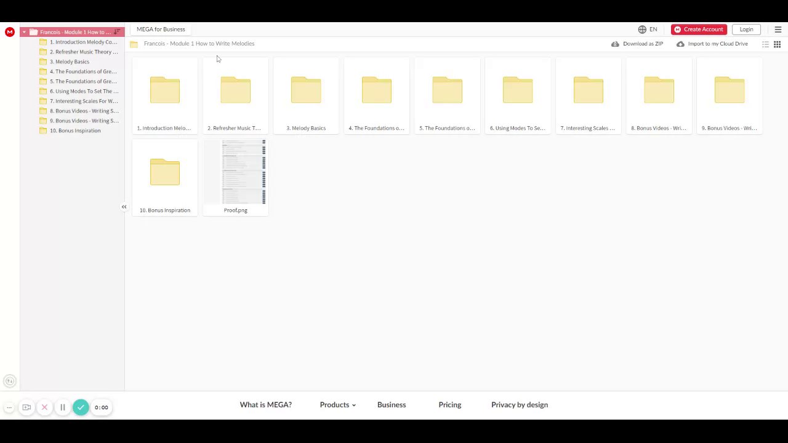Open '10. Bonus Inspiration' in sidebar tree

(74, 130)
